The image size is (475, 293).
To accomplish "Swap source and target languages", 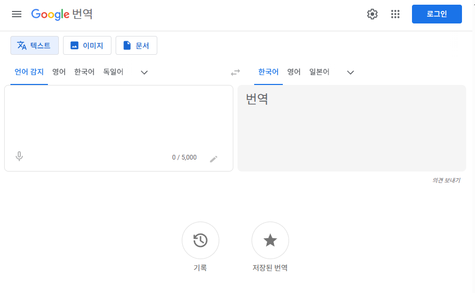I will [x=235, y=72].
